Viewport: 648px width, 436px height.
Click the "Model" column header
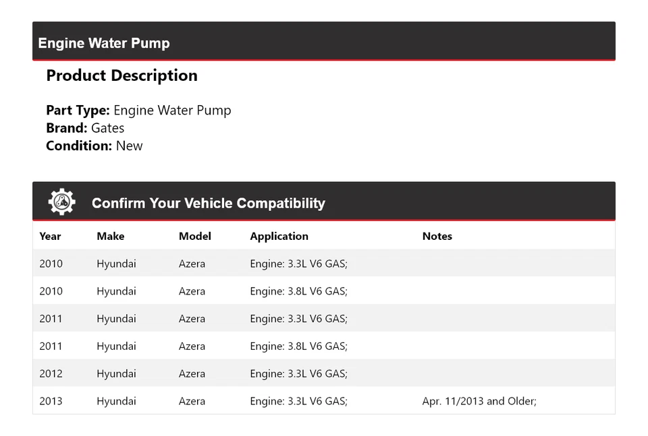point(195,236)
